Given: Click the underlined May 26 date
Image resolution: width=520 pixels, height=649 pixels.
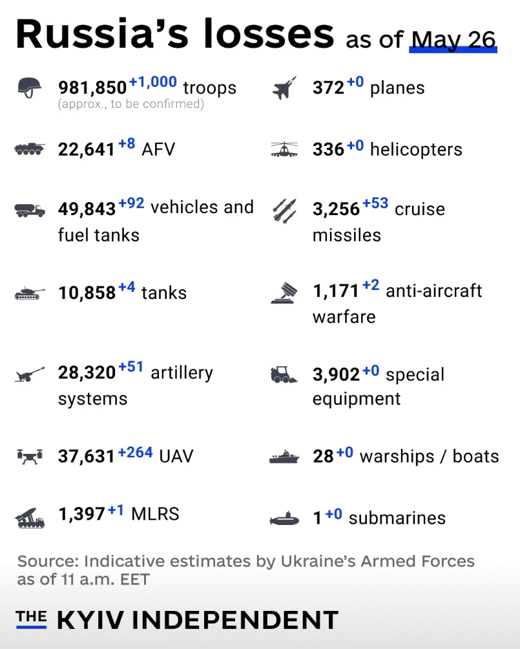Looking at the screenshot, I should [453, 41].
